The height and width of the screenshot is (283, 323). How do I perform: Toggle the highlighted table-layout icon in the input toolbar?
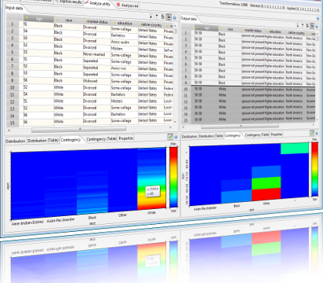tap(169, 17)
